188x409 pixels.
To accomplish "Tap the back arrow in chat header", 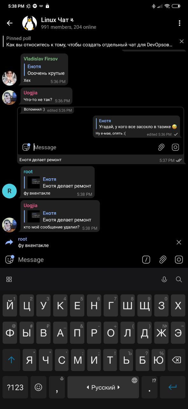I will pos(10,23).
